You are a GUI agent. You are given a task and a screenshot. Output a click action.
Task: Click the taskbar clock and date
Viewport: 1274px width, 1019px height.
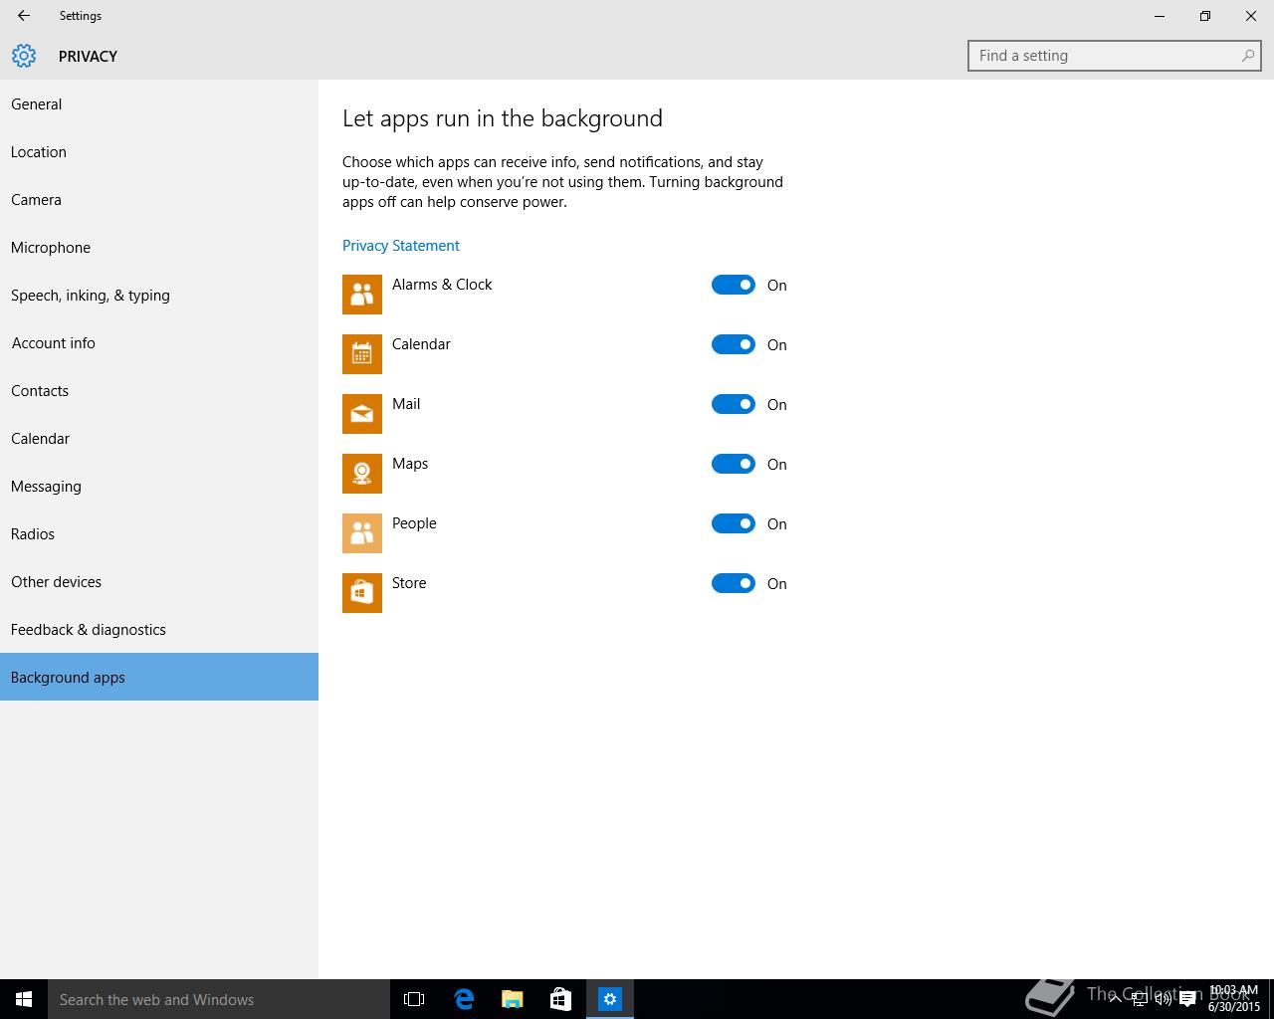pos(1234,999)
